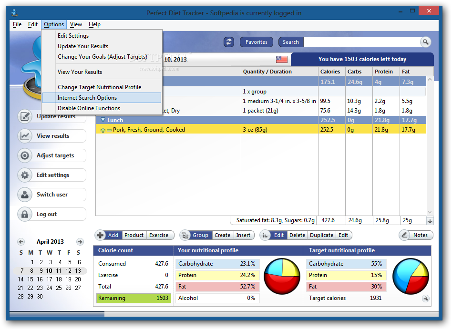The width and height of the screenshot is (452, 330).
Task: Select the Pork, Fresh, Ground, Cooked row
Action: pos(261,130)
